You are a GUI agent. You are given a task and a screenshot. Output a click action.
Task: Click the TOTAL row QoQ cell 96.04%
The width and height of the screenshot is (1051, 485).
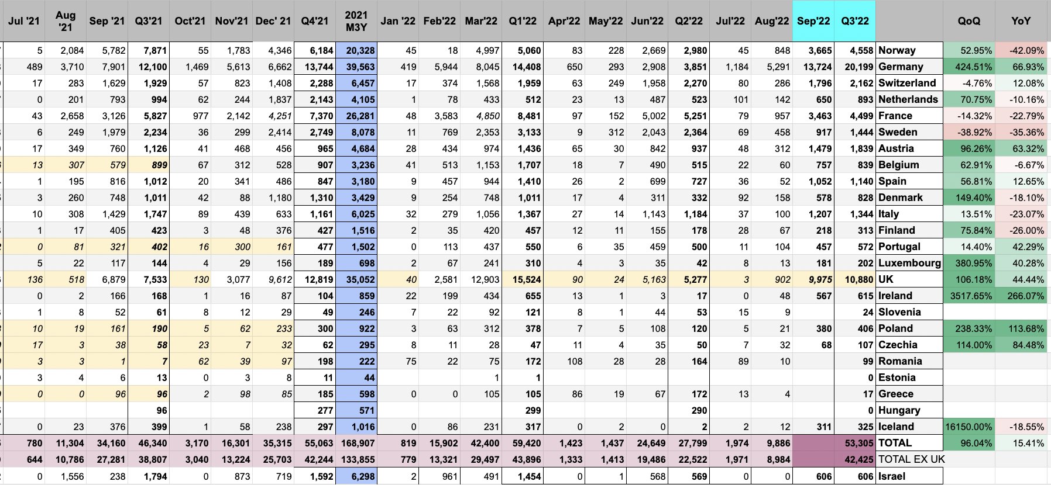coord(968,443)
